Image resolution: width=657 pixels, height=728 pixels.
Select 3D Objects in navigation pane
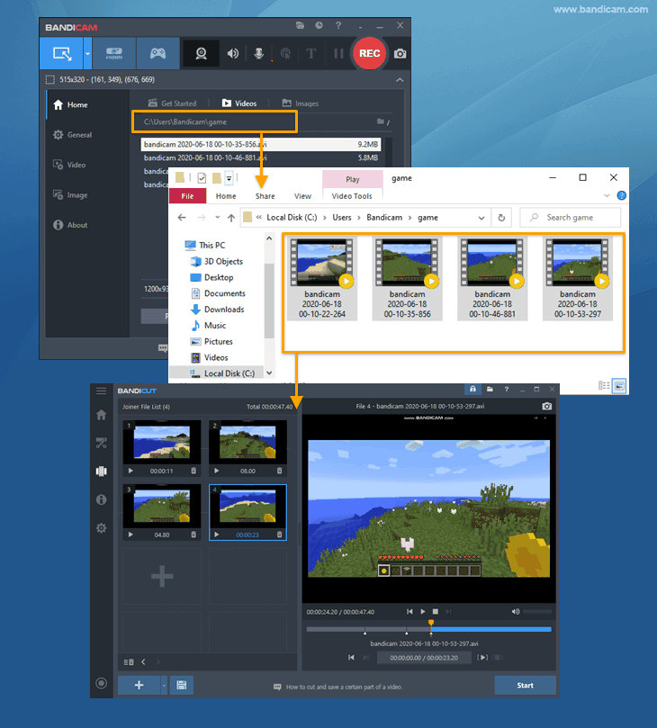pos(216,261)
